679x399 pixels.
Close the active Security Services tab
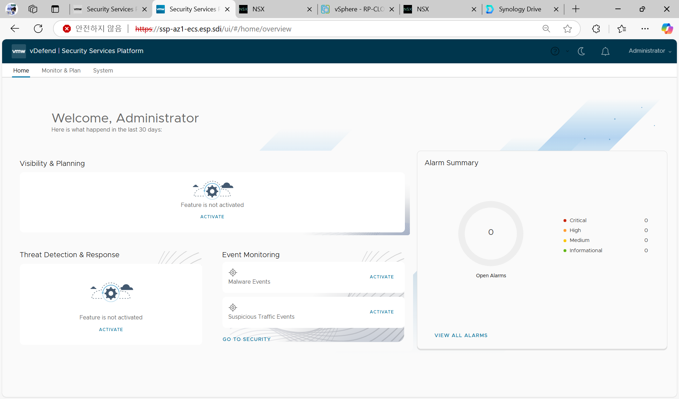[x=227, y=9]
